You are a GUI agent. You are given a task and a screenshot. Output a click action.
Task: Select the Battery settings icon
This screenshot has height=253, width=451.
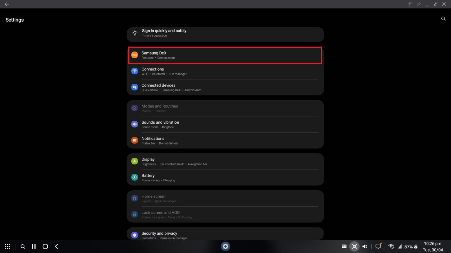134,177
